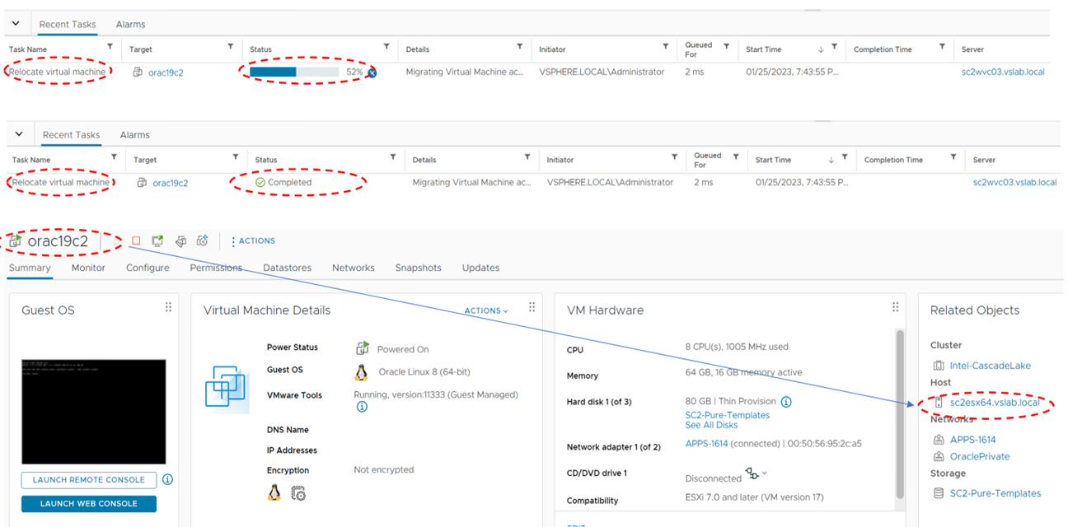Click the VM Hardware card drag handle
This screenshot has width=1068, height=527.
[895, 307]
